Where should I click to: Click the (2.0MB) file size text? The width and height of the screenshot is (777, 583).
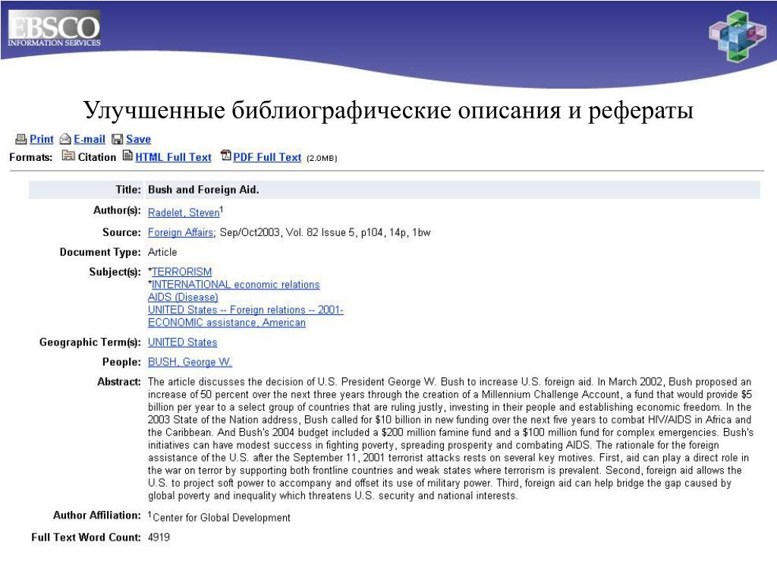(322, 158)
